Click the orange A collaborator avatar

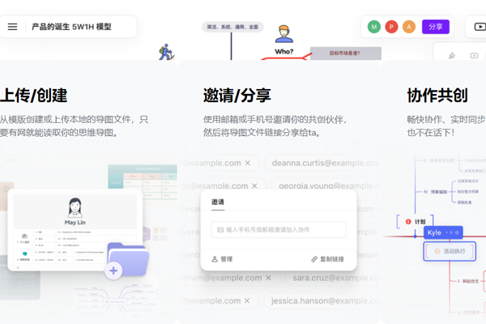click(409, 27)
